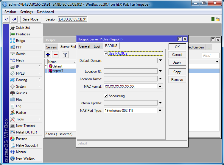224x165 pixels.
Task: Copy the hotspot server profile
Action: click(x=177, y=72)
